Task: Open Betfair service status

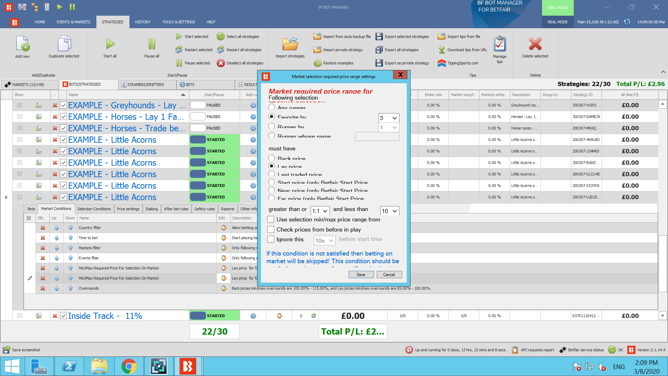Action: click(x=581, y=350)
